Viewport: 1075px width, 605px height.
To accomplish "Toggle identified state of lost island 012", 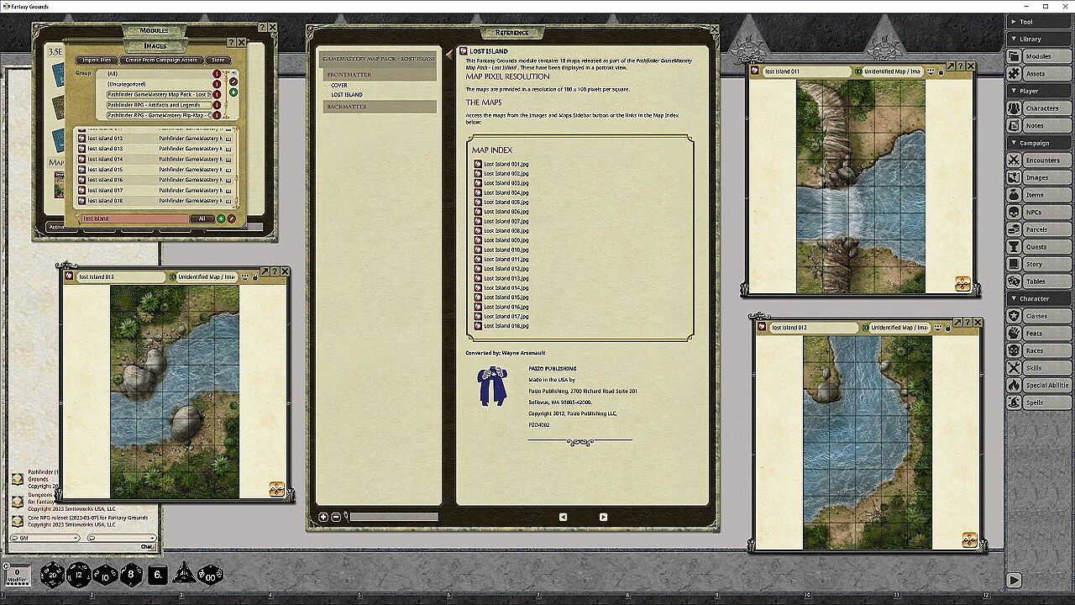I will point(865,328).
